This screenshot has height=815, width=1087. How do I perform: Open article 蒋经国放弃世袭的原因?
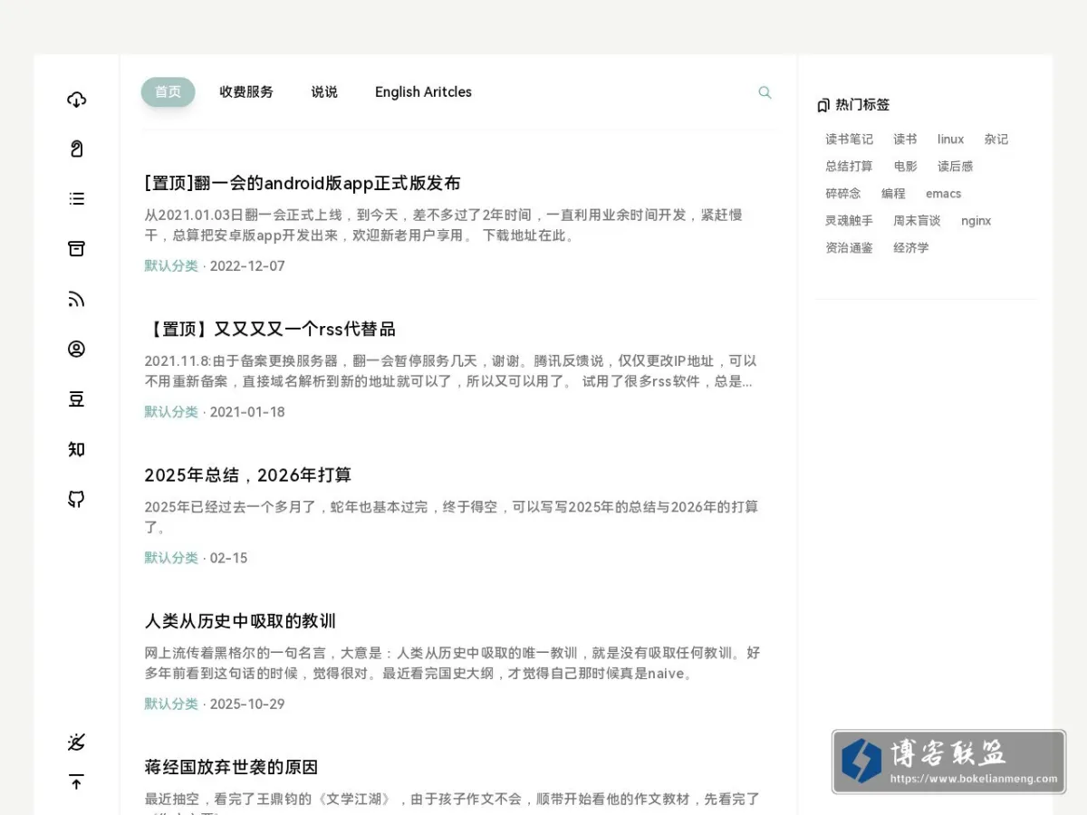pyautogui.click(x=231, y=767)
